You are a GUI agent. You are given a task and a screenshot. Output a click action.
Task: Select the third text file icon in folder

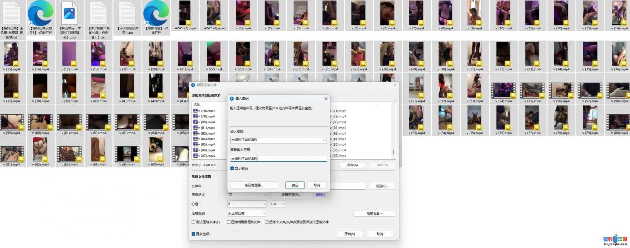(127, 13)
